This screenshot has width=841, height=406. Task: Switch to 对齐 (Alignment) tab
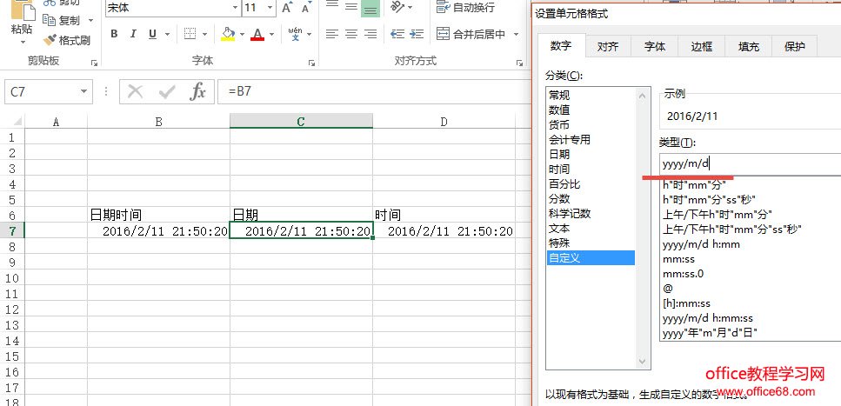608,47
